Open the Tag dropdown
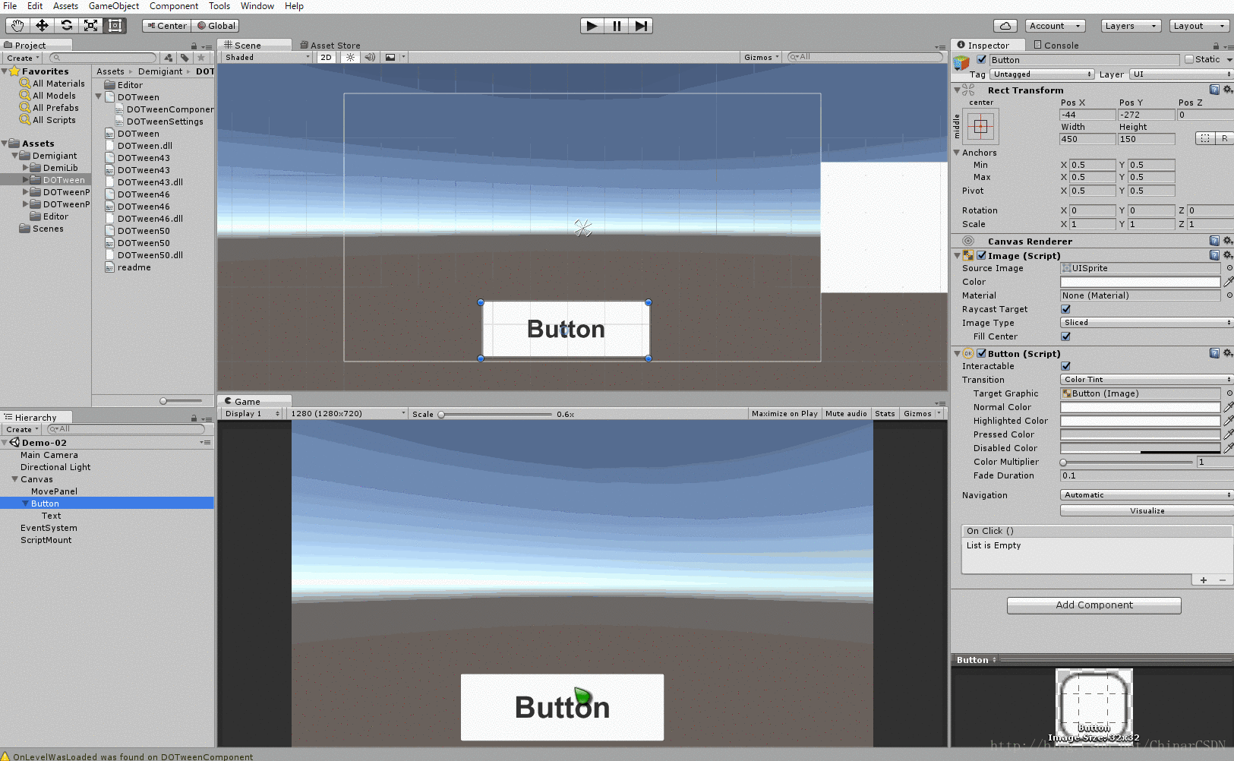 1042,74
